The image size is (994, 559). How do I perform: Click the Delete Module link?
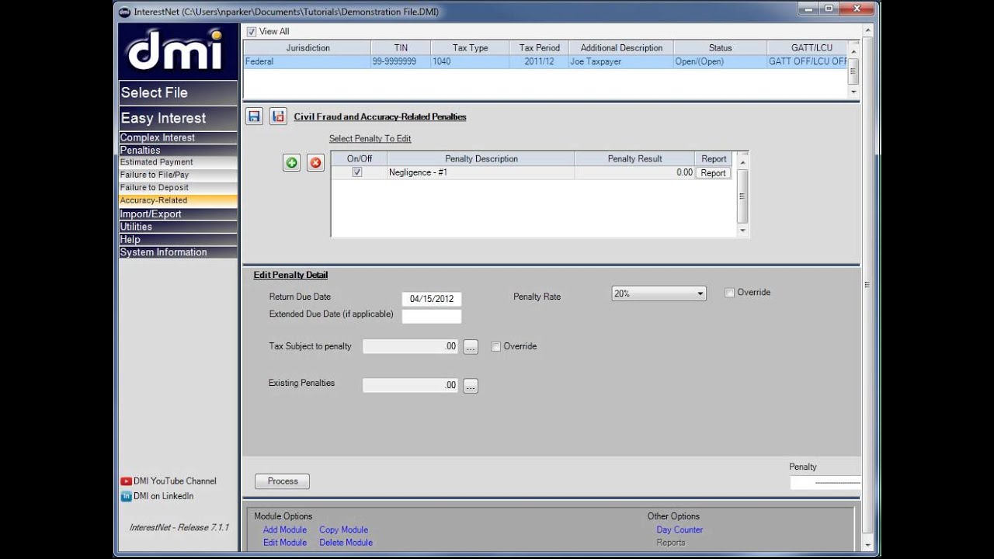346,543
